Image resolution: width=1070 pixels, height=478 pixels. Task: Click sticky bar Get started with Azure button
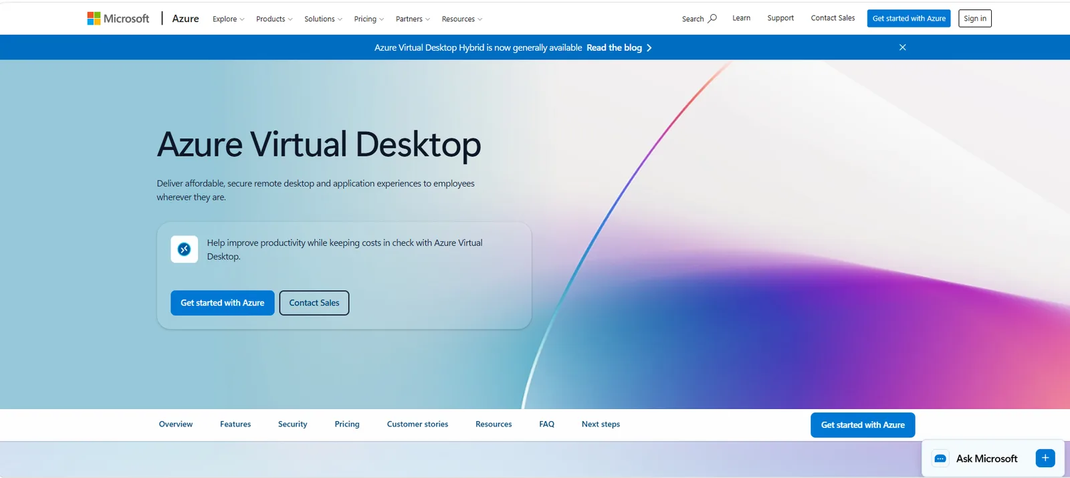pos(863,425)
